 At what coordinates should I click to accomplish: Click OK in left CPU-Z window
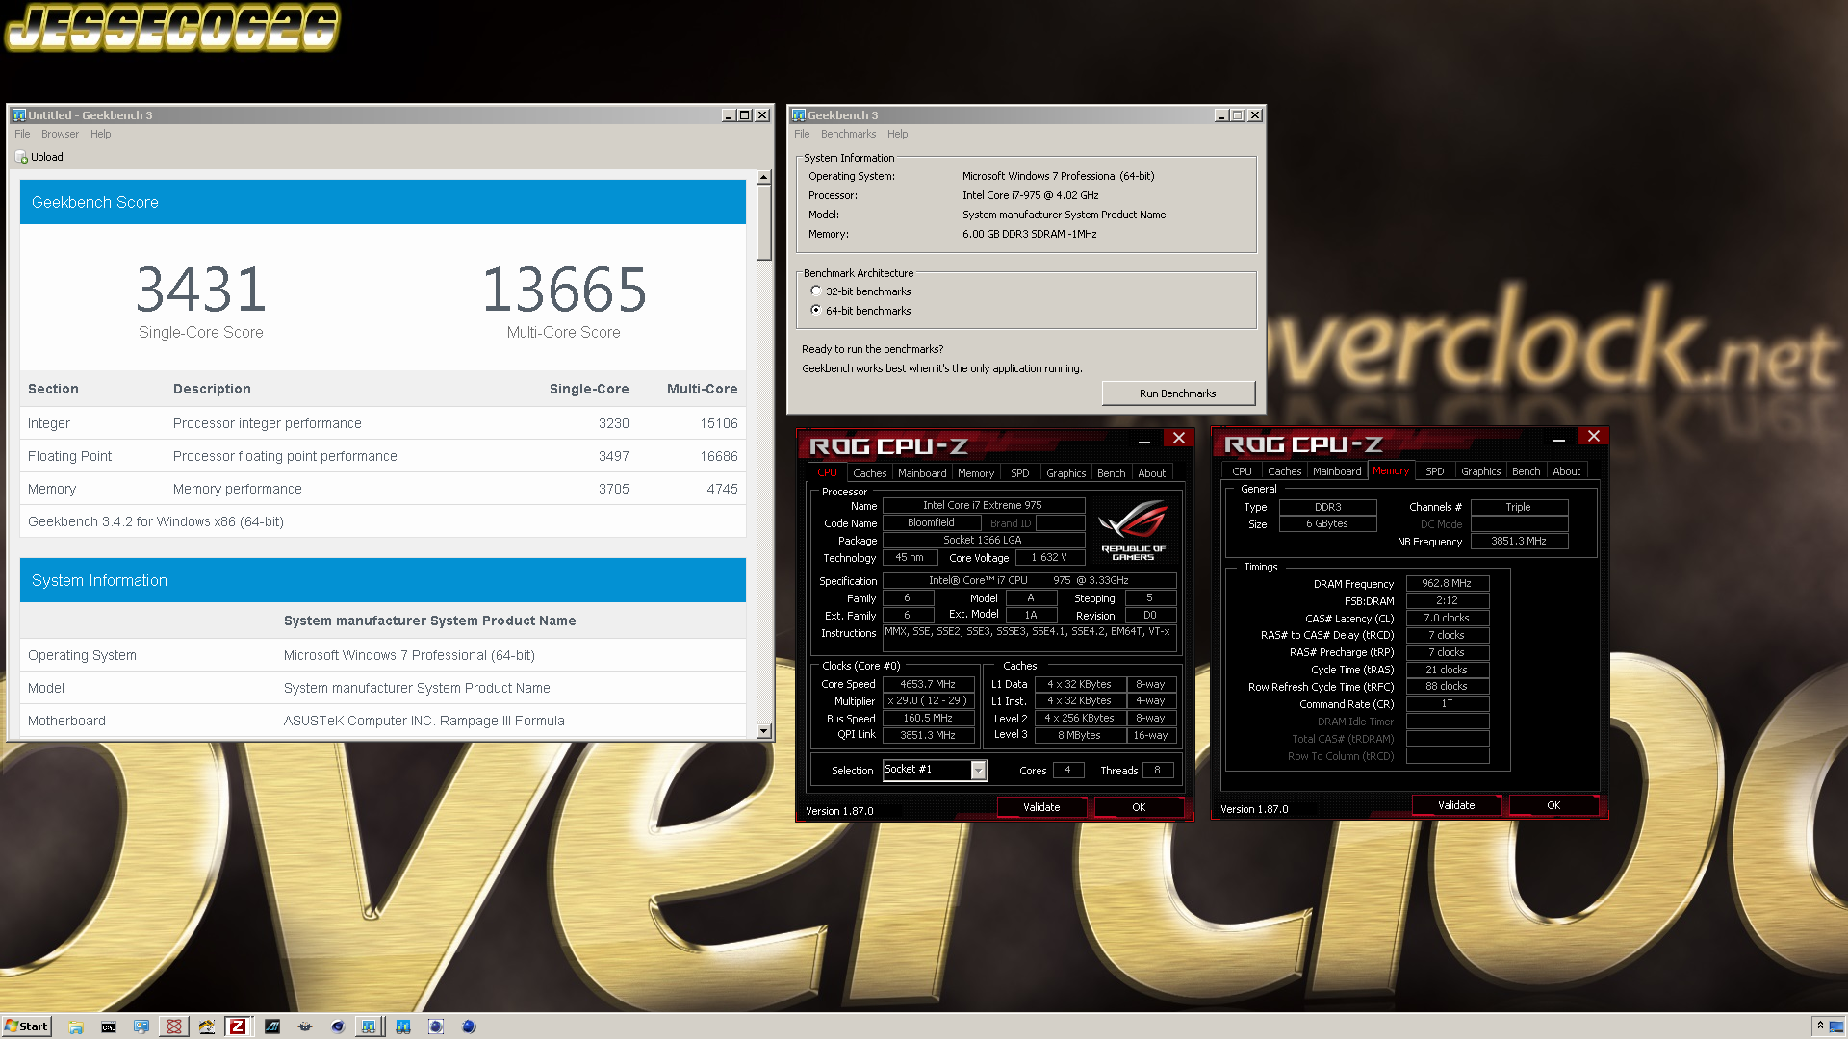pyautogui.click(x=1139, y=807)
